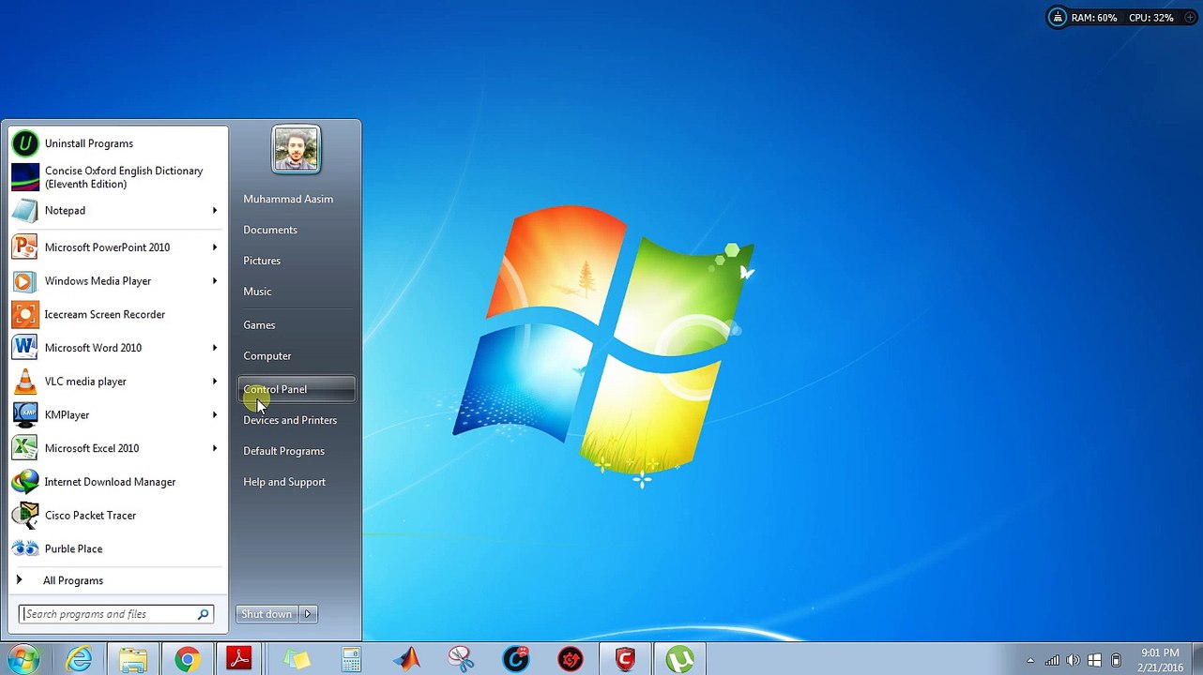The image size is (1203, 675).
Task: Open Help and Support
Action: [284, 482]
